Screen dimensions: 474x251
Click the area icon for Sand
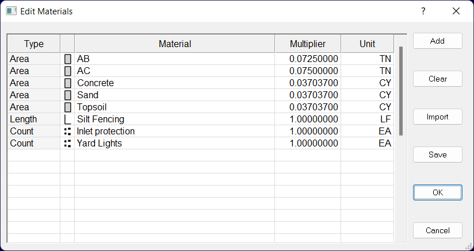tap(68, 95)
